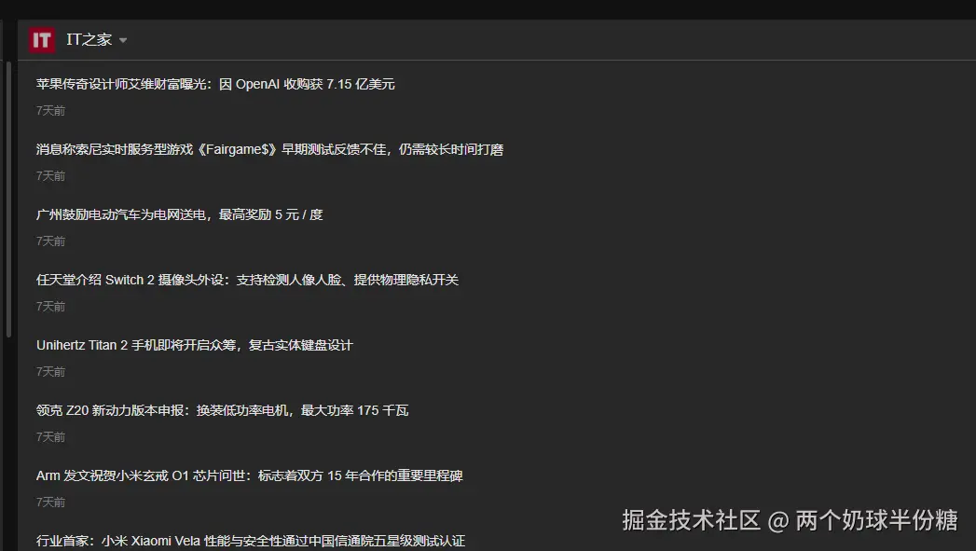Select the IT之家 feed title
976x551 pixels.
click(86, 39)
